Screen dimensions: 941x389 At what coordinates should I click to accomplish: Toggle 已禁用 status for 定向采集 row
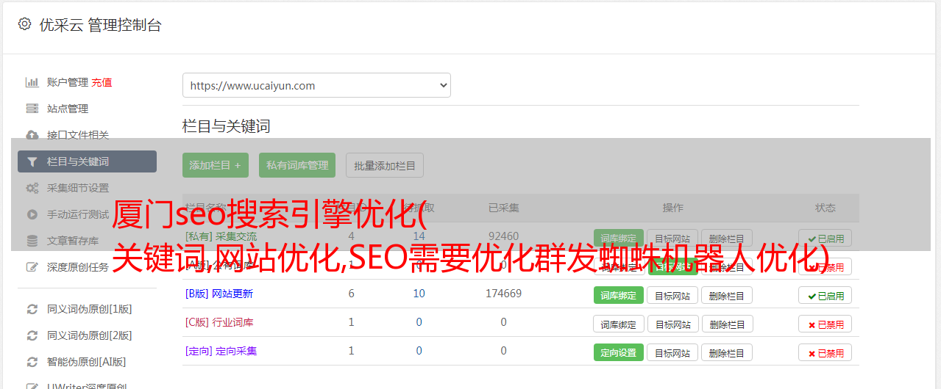coord(825,352)
